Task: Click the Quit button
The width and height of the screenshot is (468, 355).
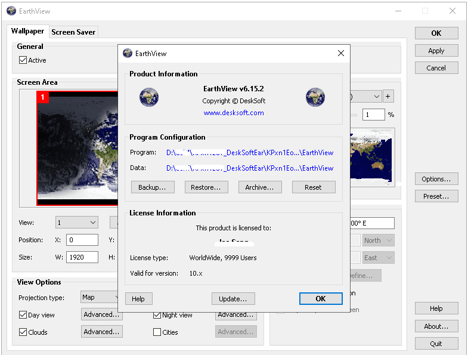Action: point(436,343)
